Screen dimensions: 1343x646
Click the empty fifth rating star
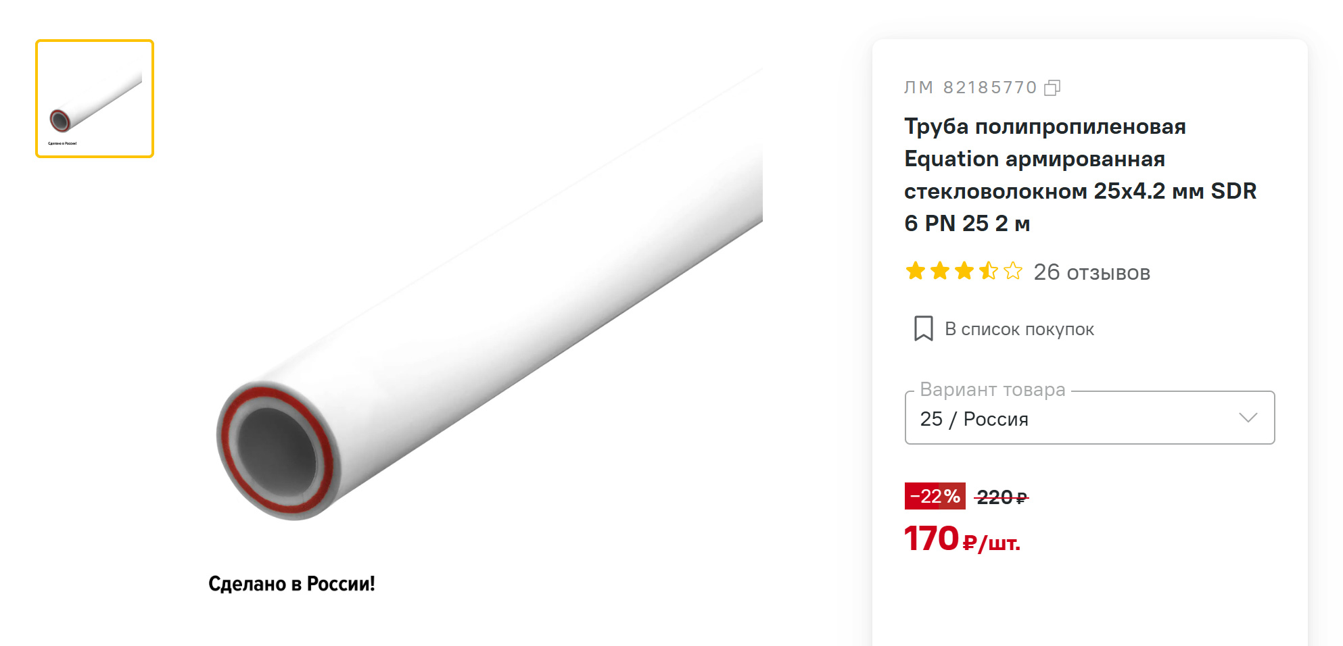click(x=1013, y=271)
